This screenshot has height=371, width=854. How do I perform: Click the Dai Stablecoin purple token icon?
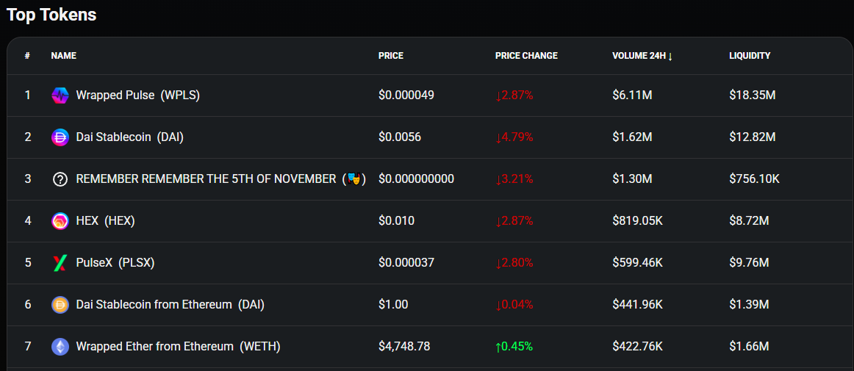tap(60, 137)
